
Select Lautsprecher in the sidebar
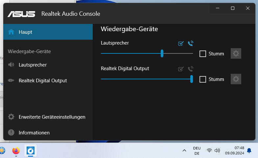click(48, 65)
